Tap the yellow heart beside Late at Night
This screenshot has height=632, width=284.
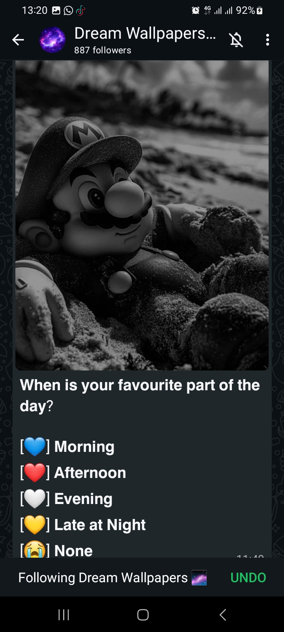(35, 525)
